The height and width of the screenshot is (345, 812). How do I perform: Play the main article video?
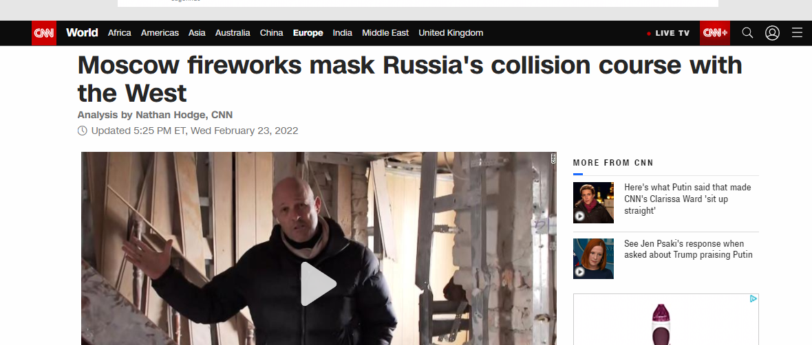point(319,283)
